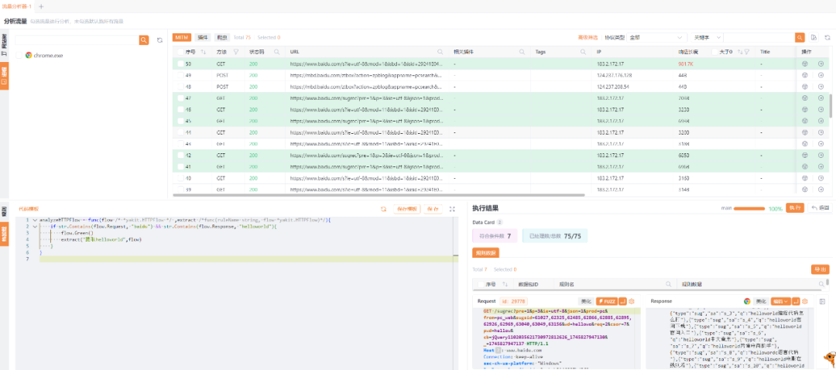The width and height of the screenshot is (836, 370).
Task: Open the 协议类型 dropdown
Action: point(657,37)
